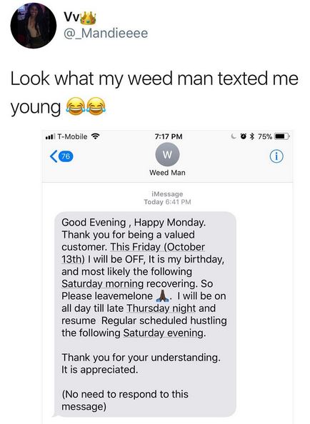Tap the gray message bubble
Viewport: 310px width, 424px height.
(x=145, y=314)
